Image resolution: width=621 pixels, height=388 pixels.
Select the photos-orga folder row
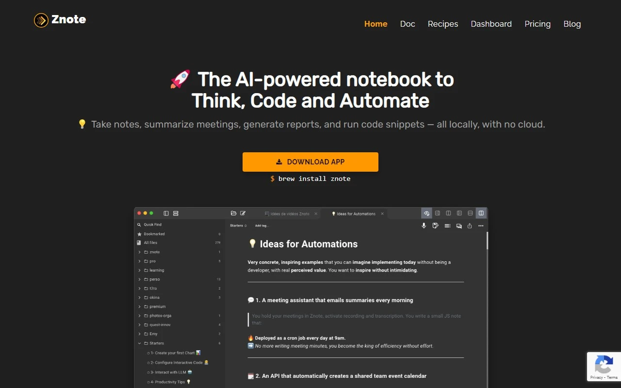(179, 316)
